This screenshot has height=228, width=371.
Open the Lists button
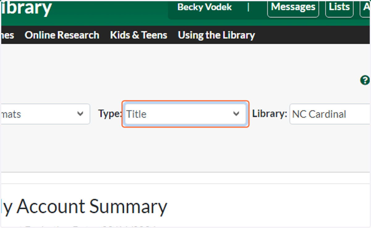[339, 7]
